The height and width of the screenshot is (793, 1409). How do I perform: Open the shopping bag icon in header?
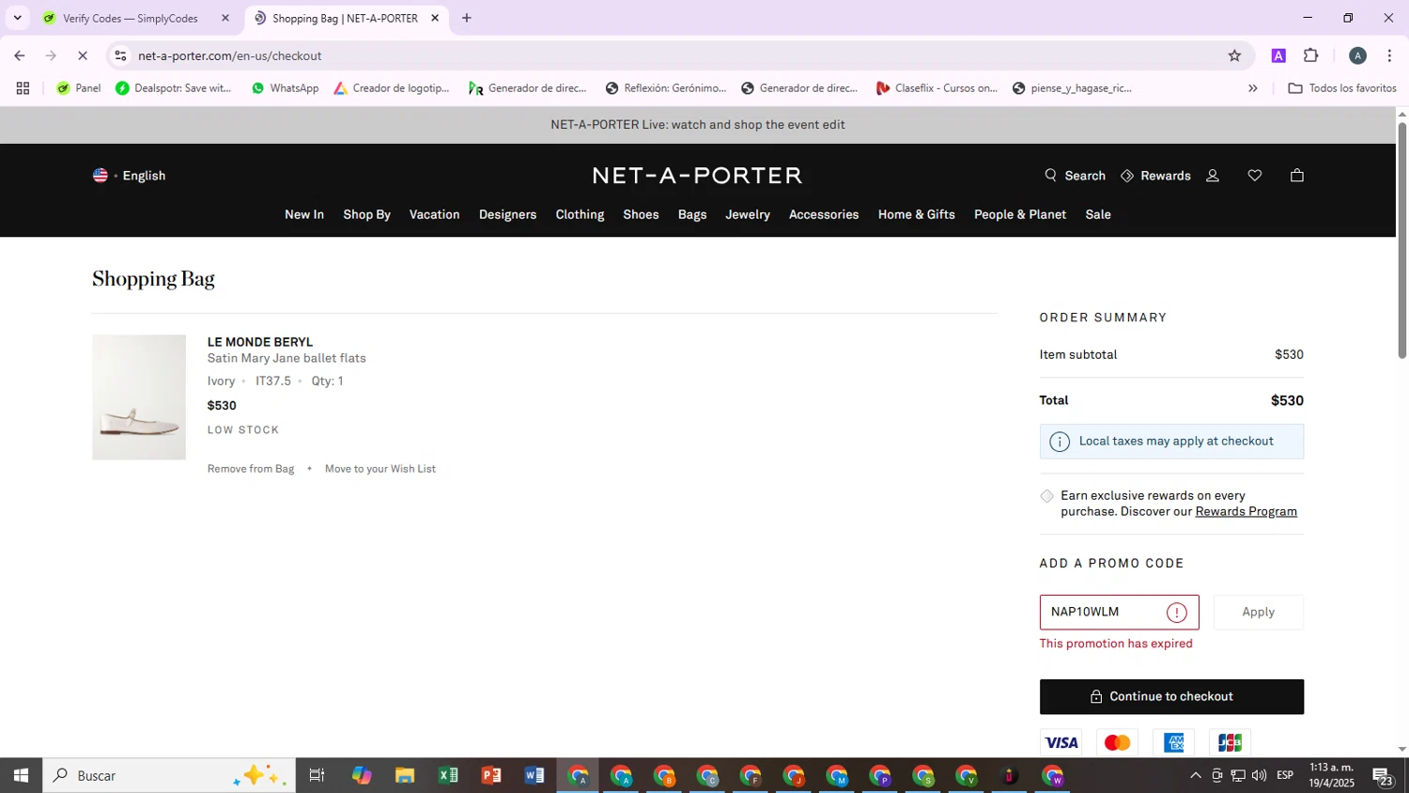(x=1297, y=176)
